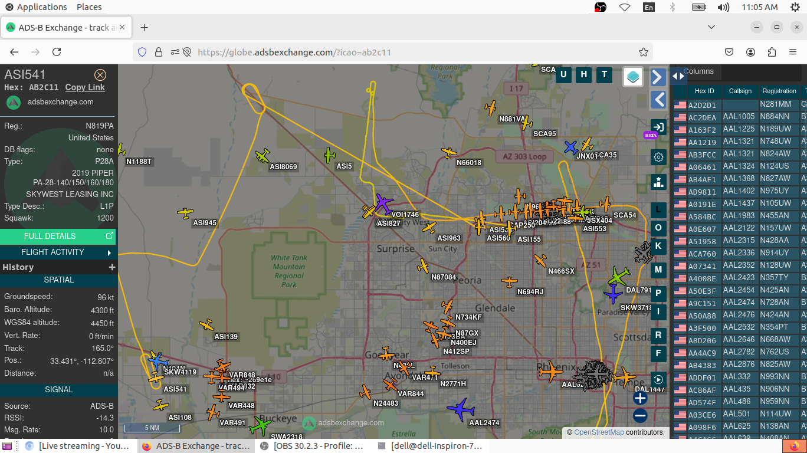Switch to OBS window in taskbar
Screen dimensions: 807x453
313,446
